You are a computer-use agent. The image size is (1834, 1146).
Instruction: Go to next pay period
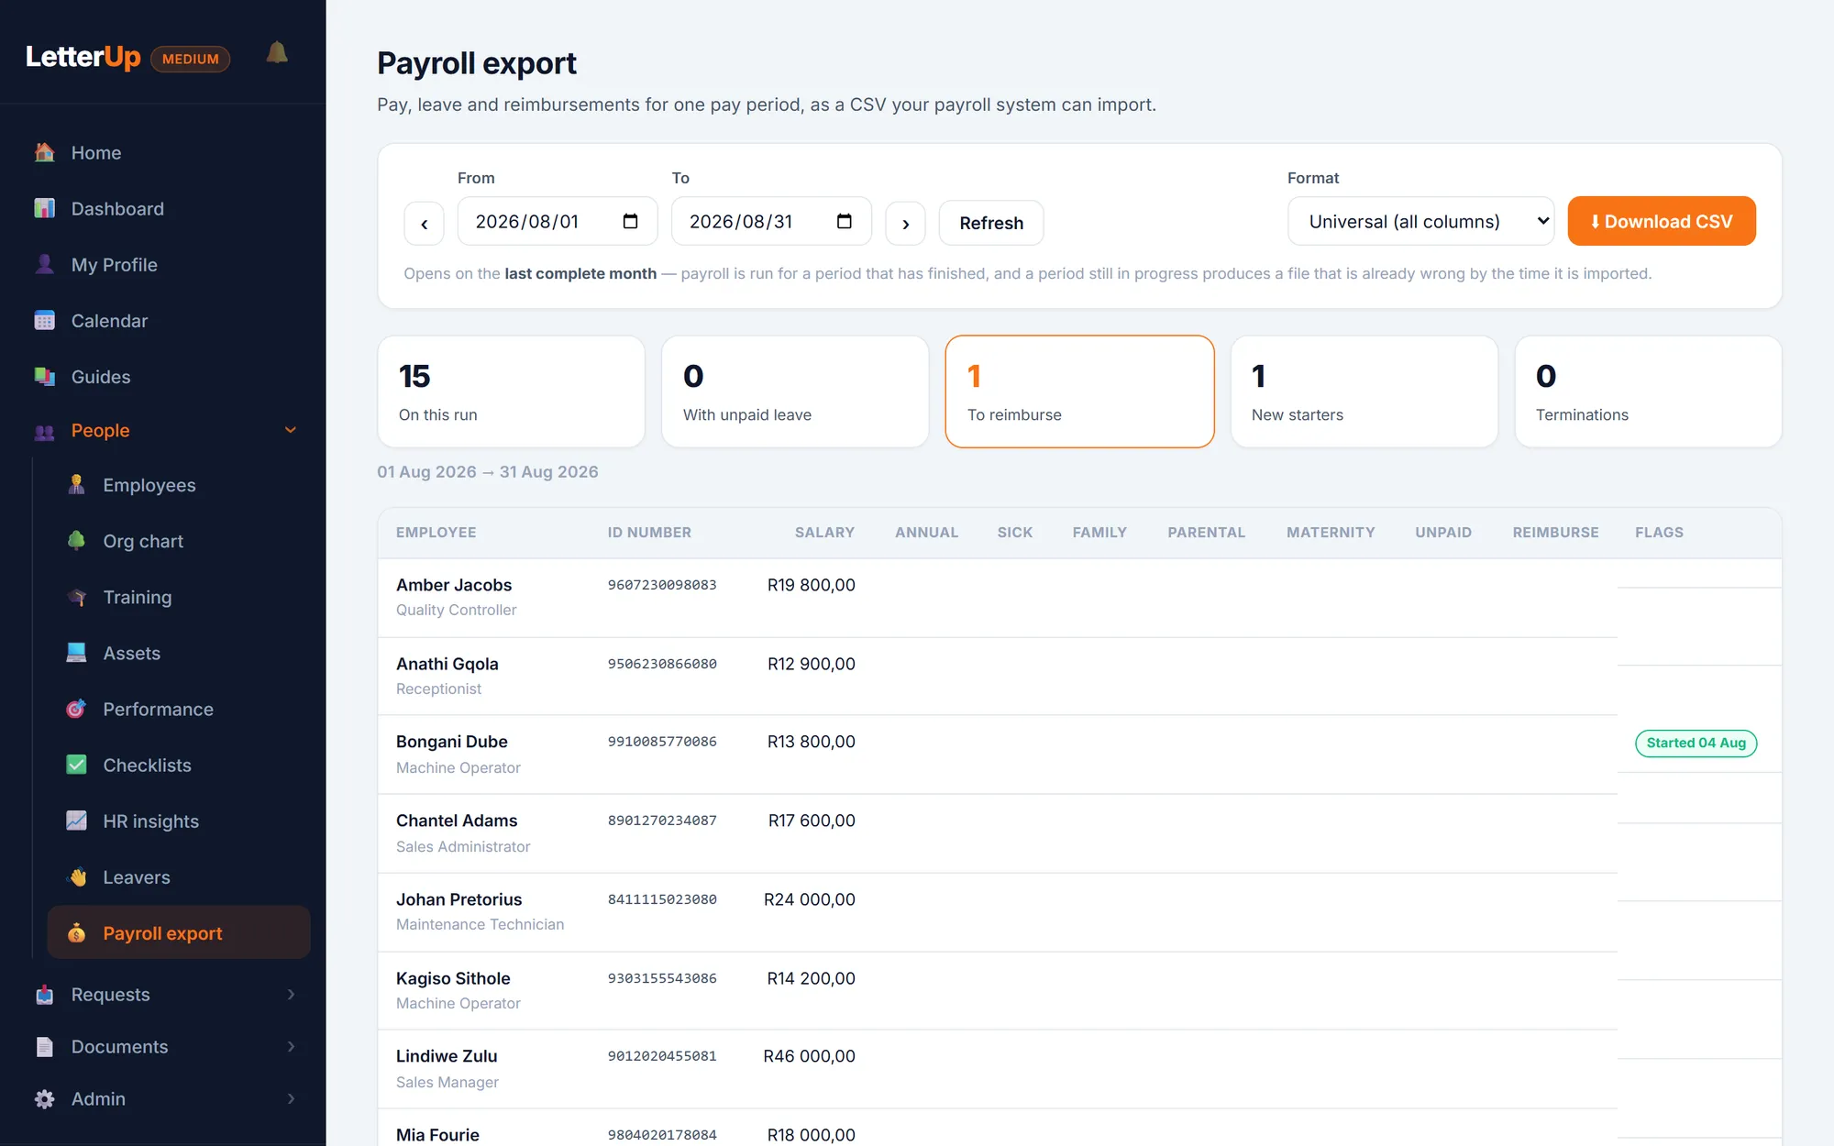(x=905, y=223)
